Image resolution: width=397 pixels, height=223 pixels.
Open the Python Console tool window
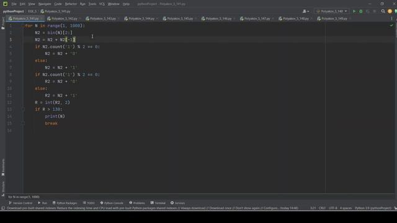tap(112, 203)
